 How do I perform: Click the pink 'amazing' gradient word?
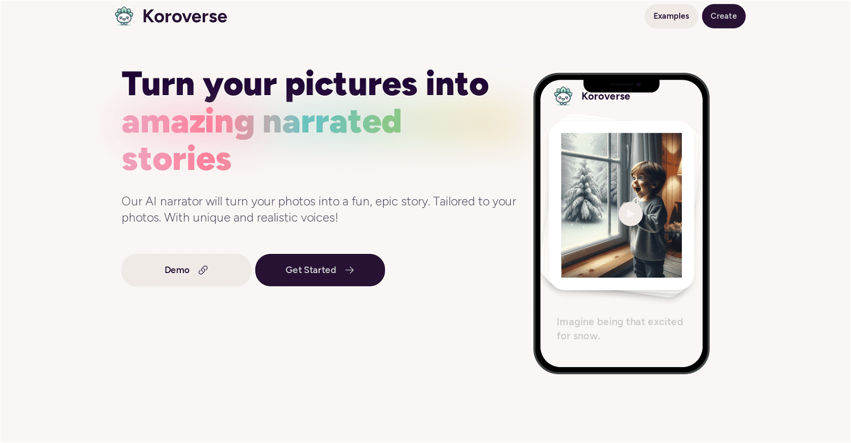(188, 123)
